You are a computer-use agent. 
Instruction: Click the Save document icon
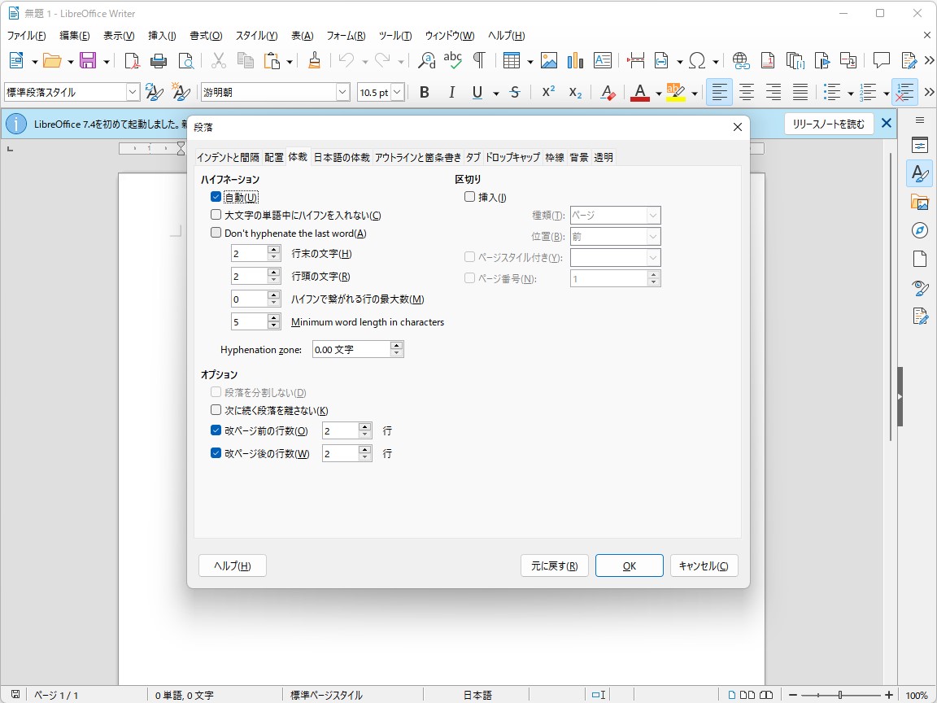coord(88,60)
